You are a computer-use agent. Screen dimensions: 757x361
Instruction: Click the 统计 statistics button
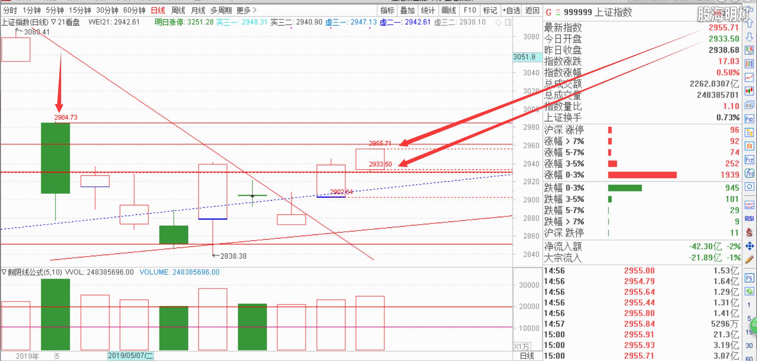tap(428, 10)
